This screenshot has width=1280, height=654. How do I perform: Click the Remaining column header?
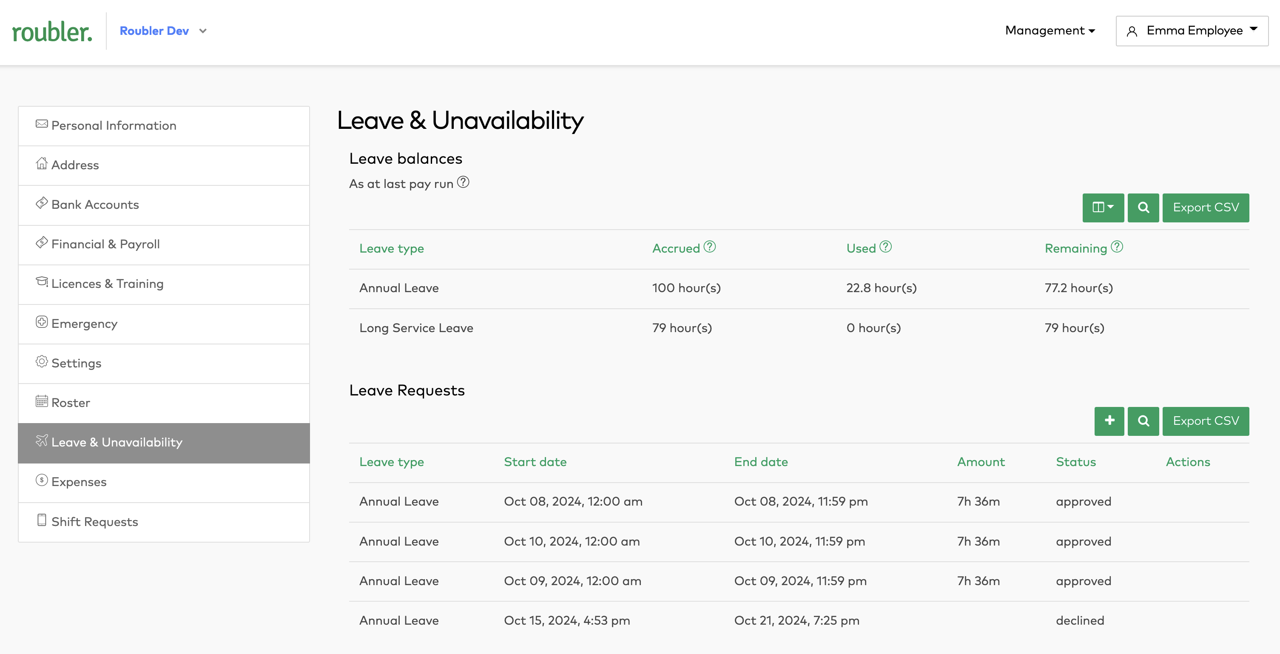click(x=1076, y=248)
